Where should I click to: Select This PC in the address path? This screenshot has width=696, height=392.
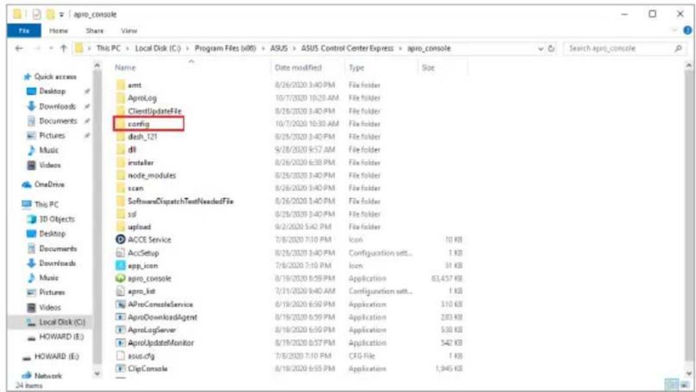(x=108, y=49)
